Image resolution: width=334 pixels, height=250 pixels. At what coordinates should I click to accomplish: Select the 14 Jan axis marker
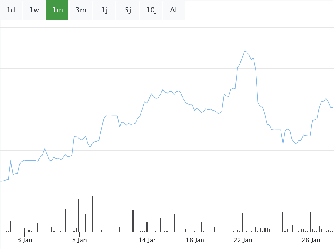click(148, 240)
